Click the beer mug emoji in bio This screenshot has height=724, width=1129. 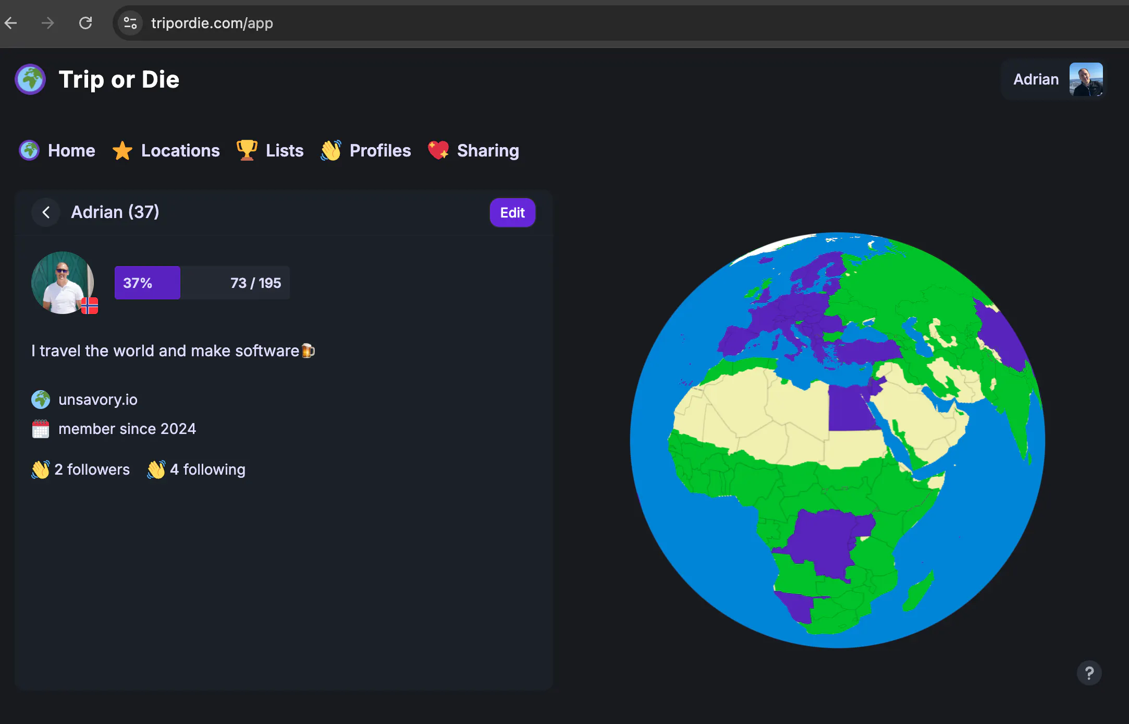point(308,351)
